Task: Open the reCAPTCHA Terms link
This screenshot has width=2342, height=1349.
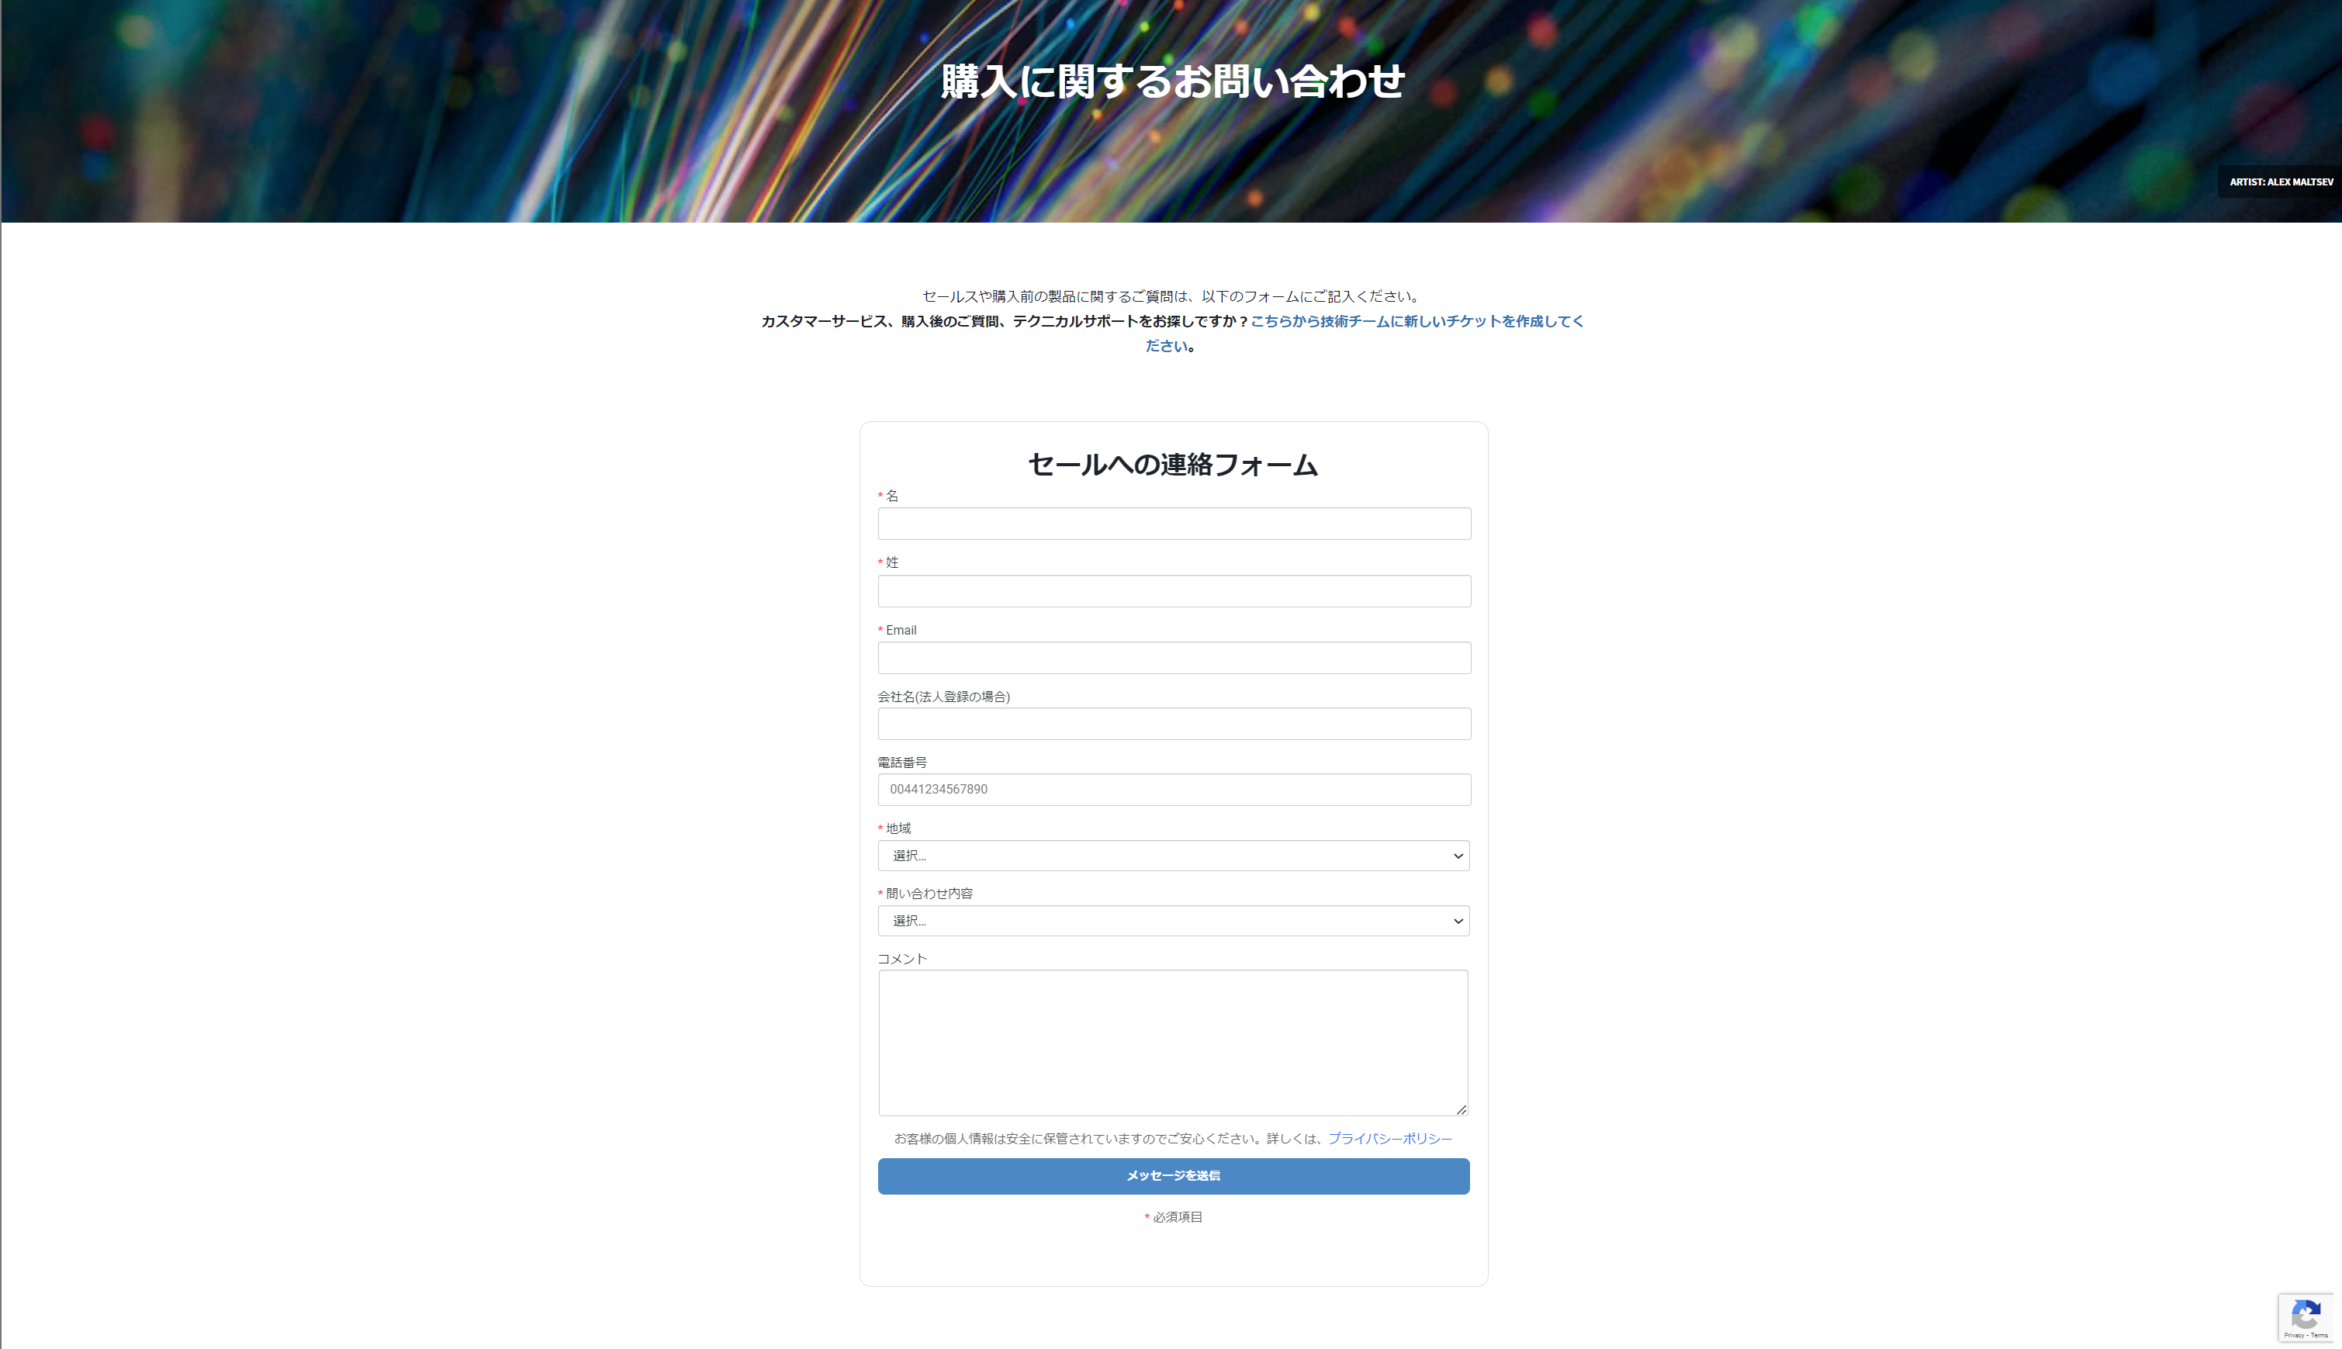Action: pyautogui.click(x=2319, y=1335)
